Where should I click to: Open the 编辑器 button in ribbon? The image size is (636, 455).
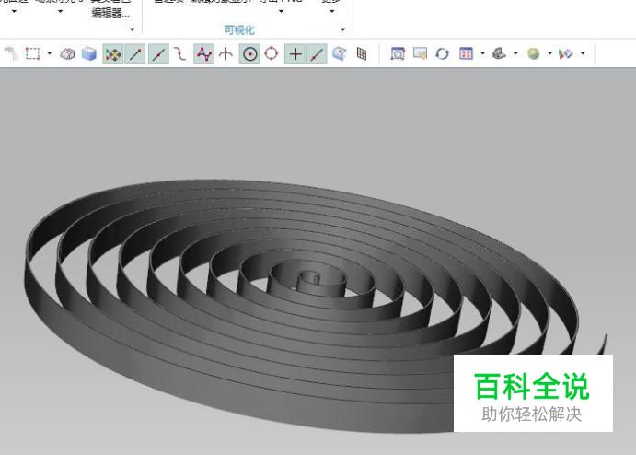tap(110, 13)
